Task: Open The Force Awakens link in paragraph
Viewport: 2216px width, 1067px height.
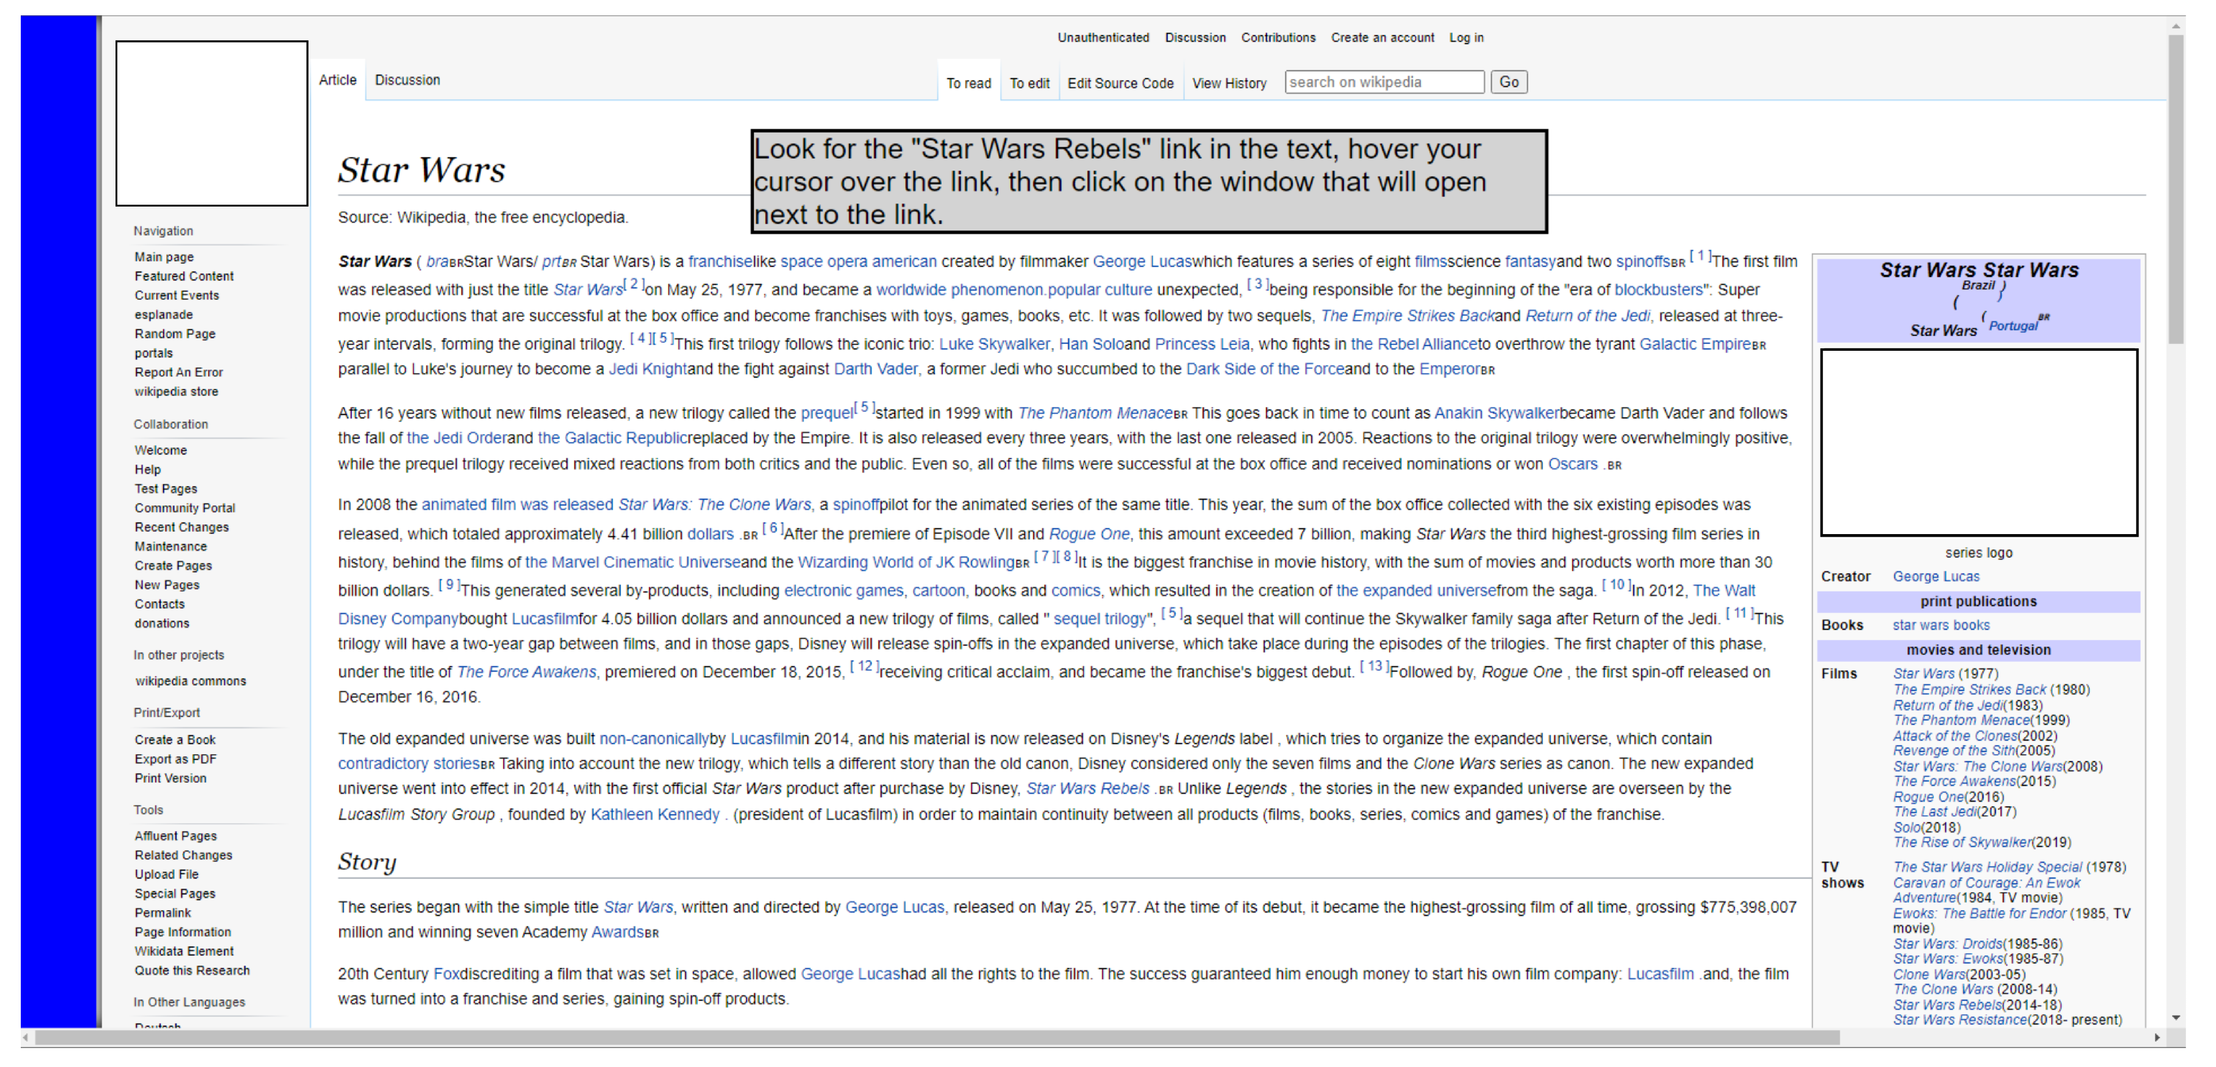Action: click(526, 672)
